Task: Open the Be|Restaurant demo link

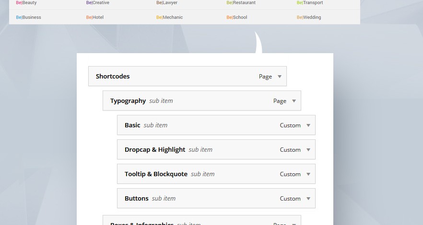Action: point(241,3)
